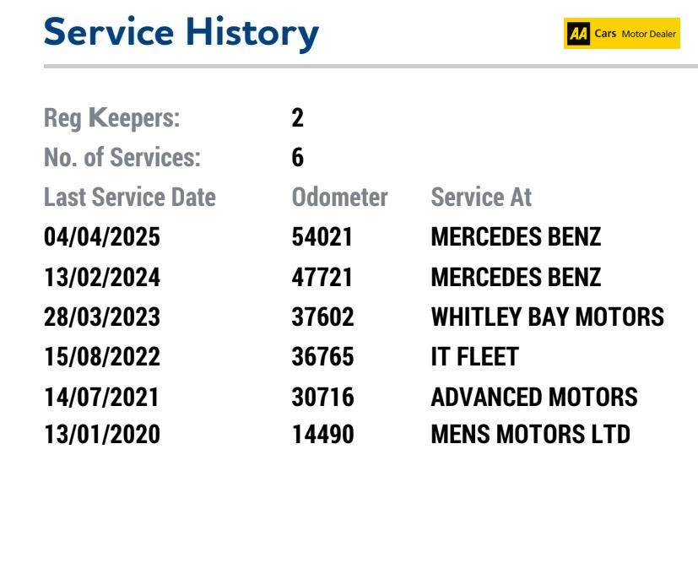Click the Service At column header

pos(481,198)
